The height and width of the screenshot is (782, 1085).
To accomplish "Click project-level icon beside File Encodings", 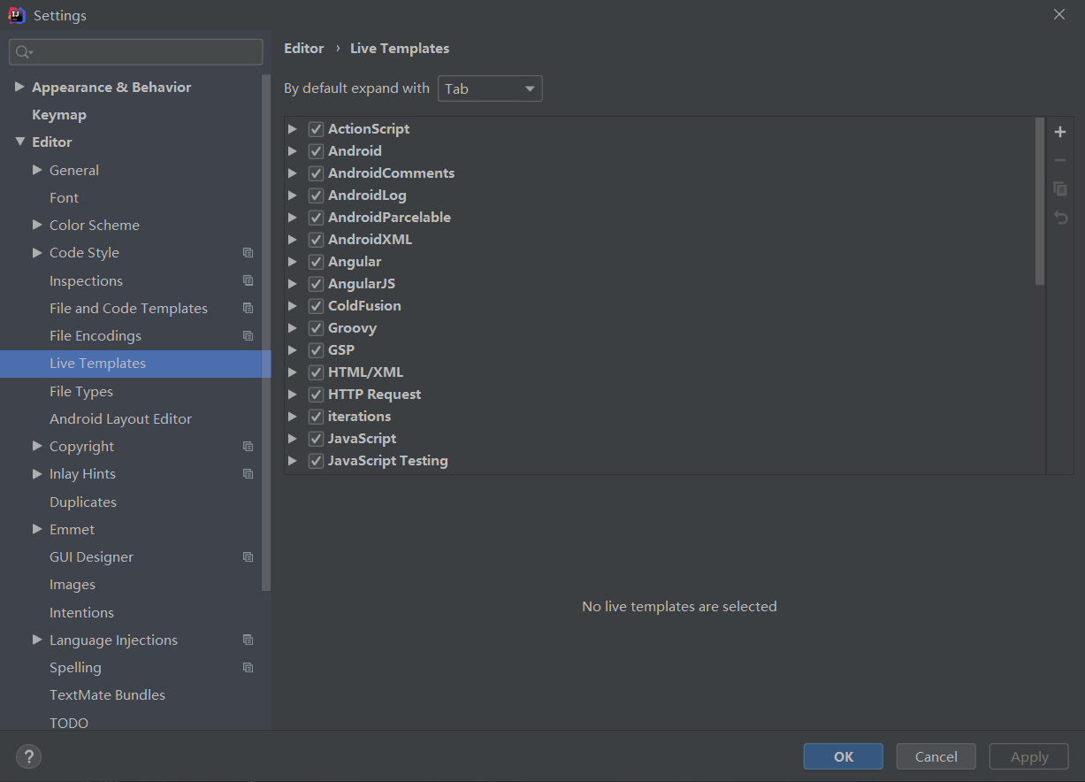I will click(x=248, y=335).
